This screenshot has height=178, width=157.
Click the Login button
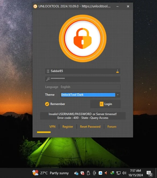105,104
